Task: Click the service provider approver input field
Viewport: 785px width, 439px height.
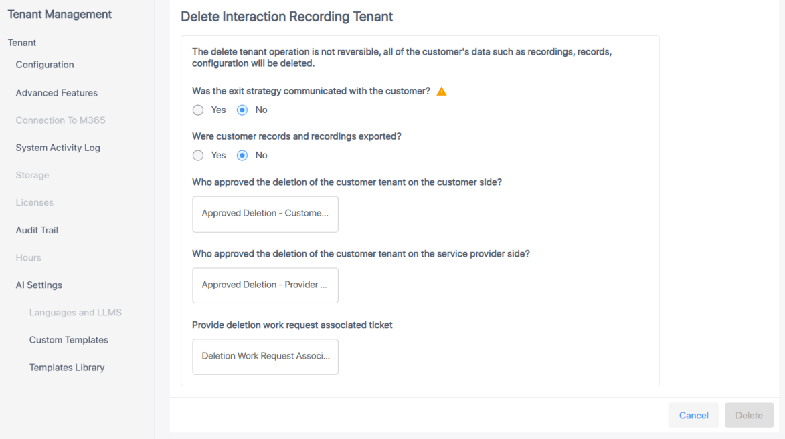Action: [265, 285]
